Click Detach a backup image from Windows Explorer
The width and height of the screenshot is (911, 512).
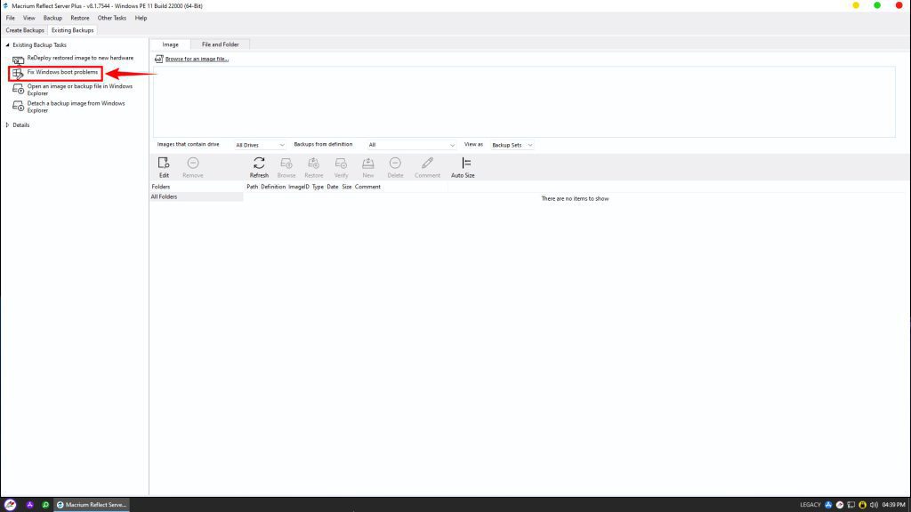(77, 107)
